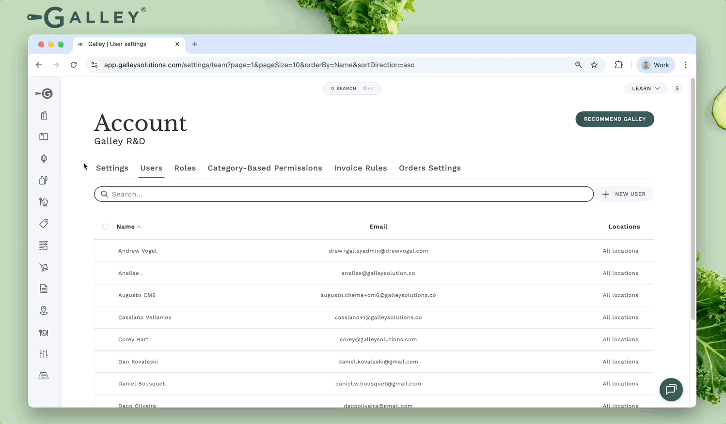Click the browser back arrow

click(39, 65)
